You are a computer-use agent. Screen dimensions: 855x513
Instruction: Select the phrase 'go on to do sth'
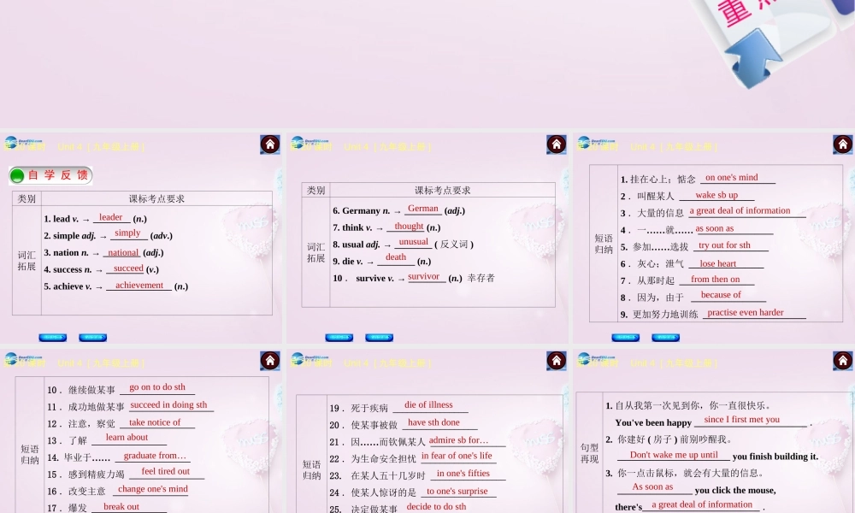pyautogui.click(x=157, y=387)
